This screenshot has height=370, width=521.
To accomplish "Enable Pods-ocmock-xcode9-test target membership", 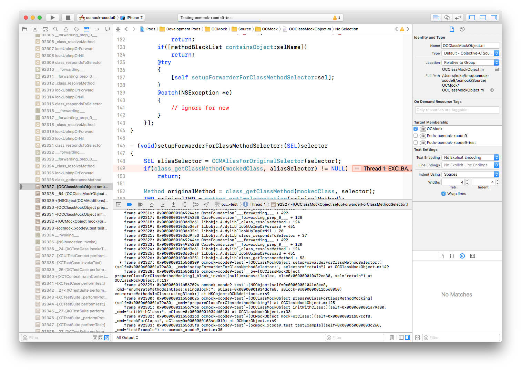I will click(416, 143).
